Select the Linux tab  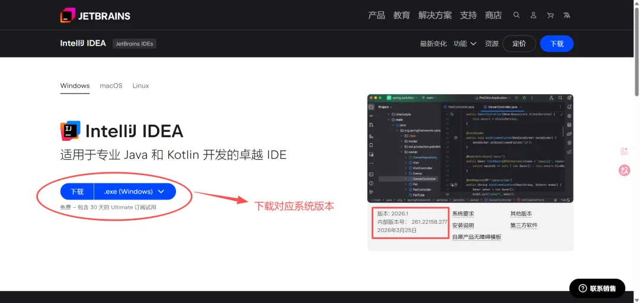point(141,86)
